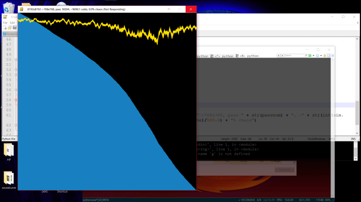Open the Recycle Bin desktop icon
The height and width of the screenshot is (202, 361).
[9, 7]
